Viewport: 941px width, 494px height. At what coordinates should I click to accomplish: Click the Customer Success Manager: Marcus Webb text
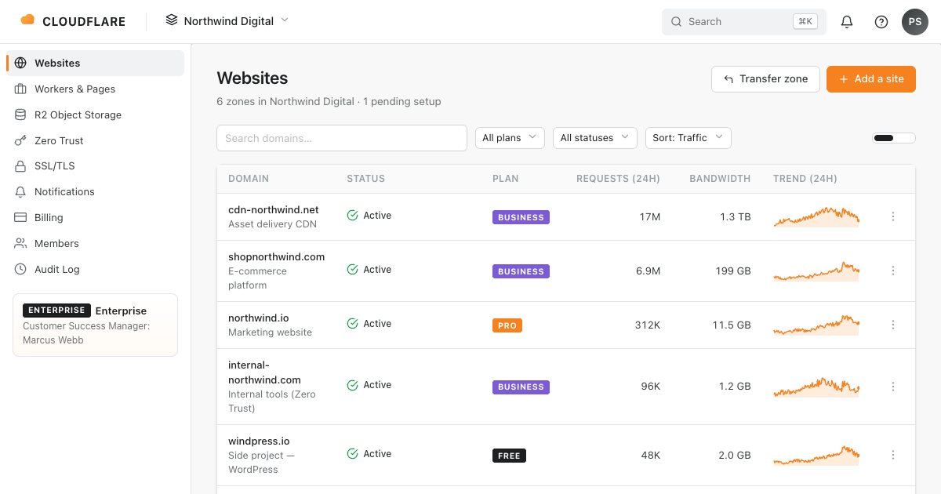pos(86,333)
